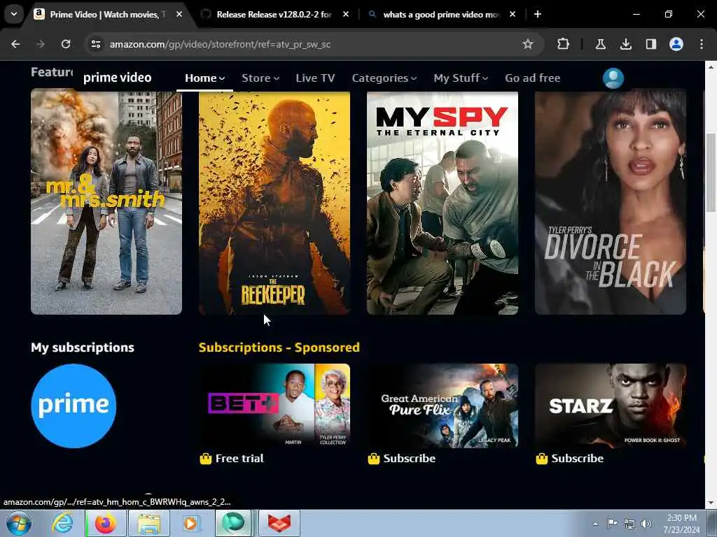Open the browser side panel
Viewport: 717px width, 537px height.
point(650,44)
